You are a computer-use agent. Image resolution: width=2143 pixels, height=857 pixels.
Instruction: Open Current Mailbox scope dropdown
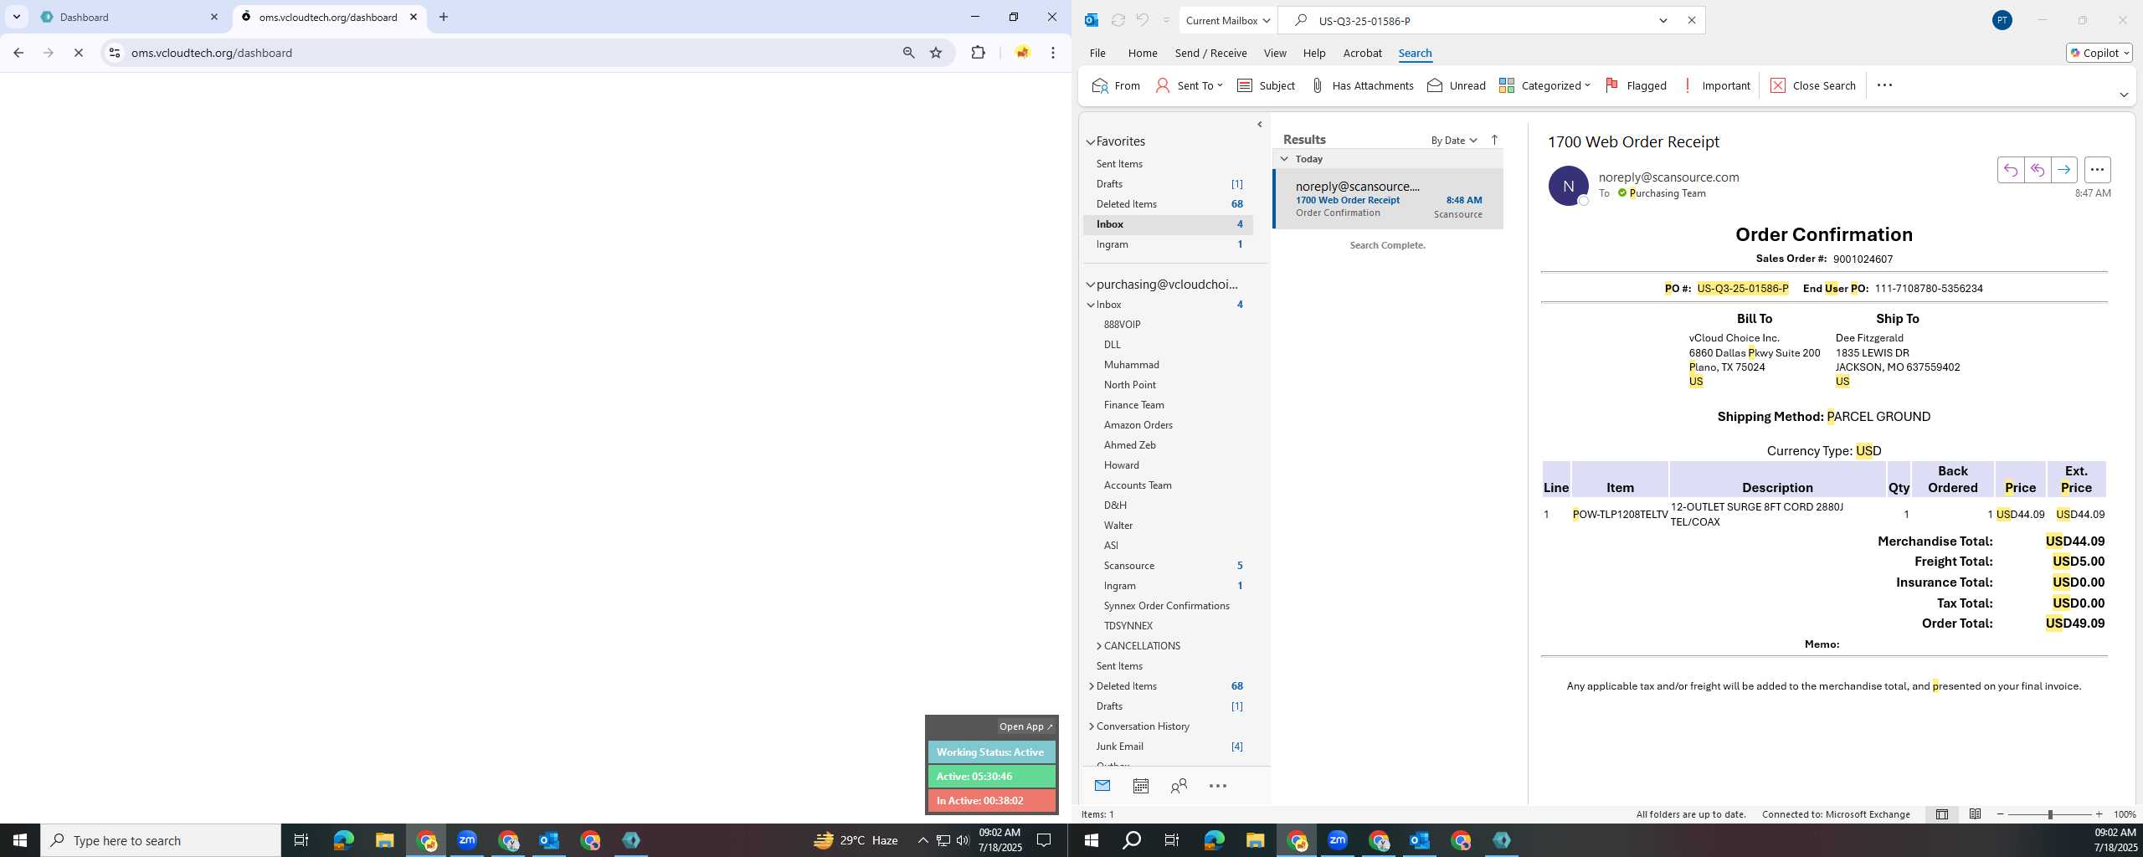pyautogui.click(x=1227, y=20)
